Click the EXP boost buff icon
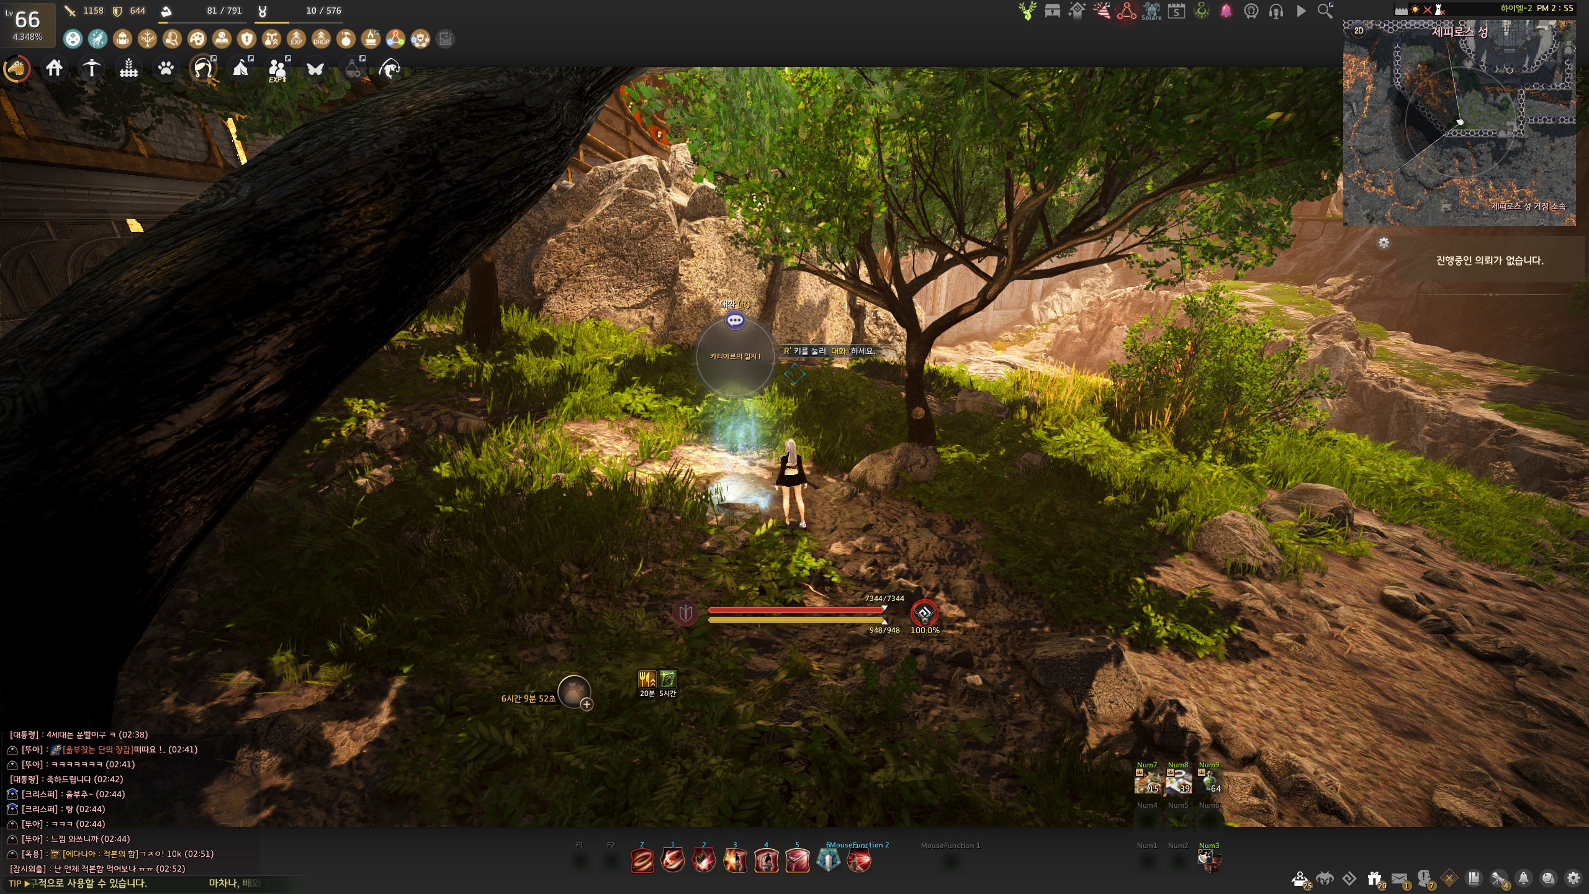 pos(296,39)
